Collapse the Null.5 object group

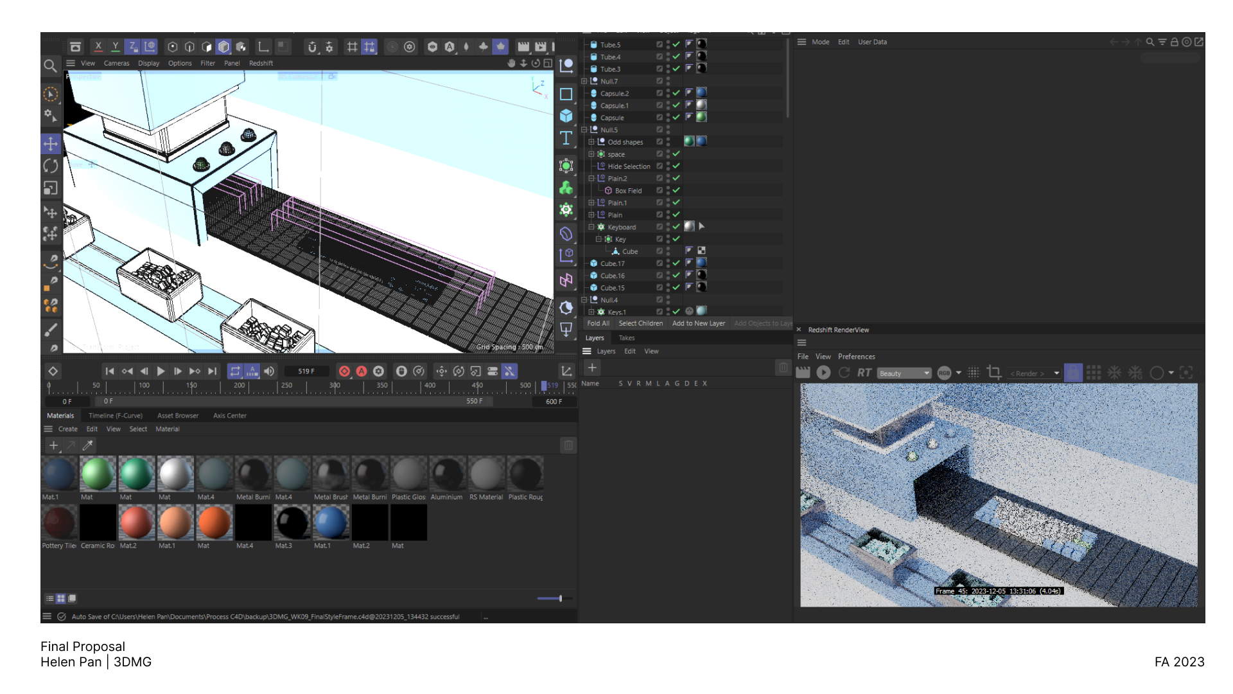(584, 130)
